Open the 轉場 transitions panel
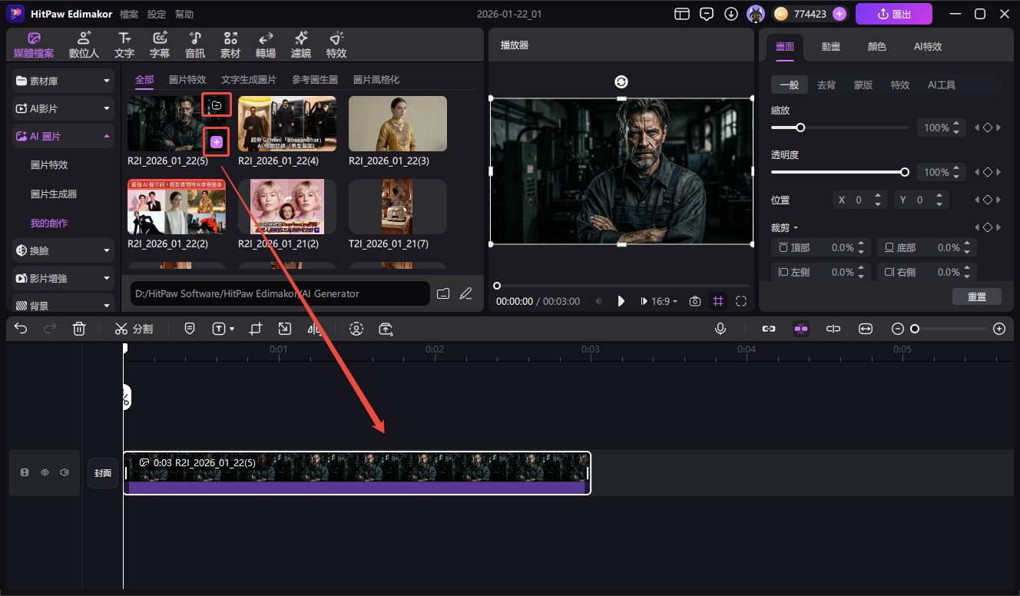Viewport: 1020px width, 596px height. tap(266, 45)
